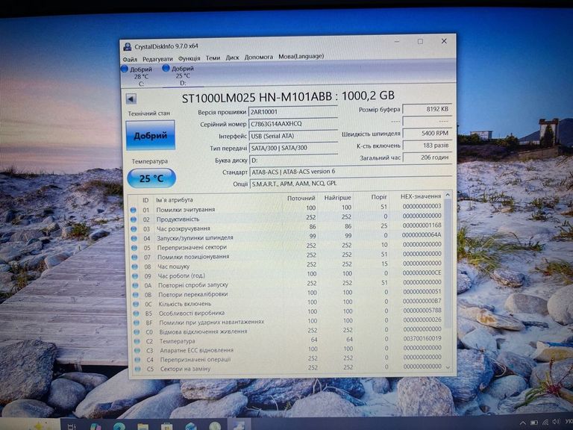573x430 pixels.
Task: Click the power-on count field 183 разів
Action: 427,146
